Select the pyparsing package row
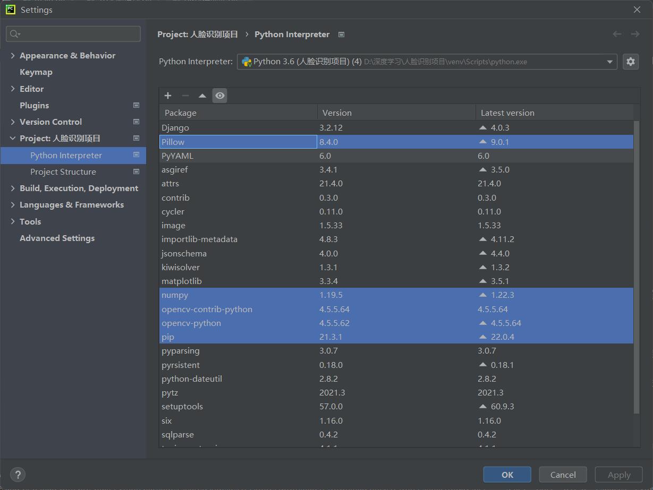653x490 pixels. click(396, 350)
